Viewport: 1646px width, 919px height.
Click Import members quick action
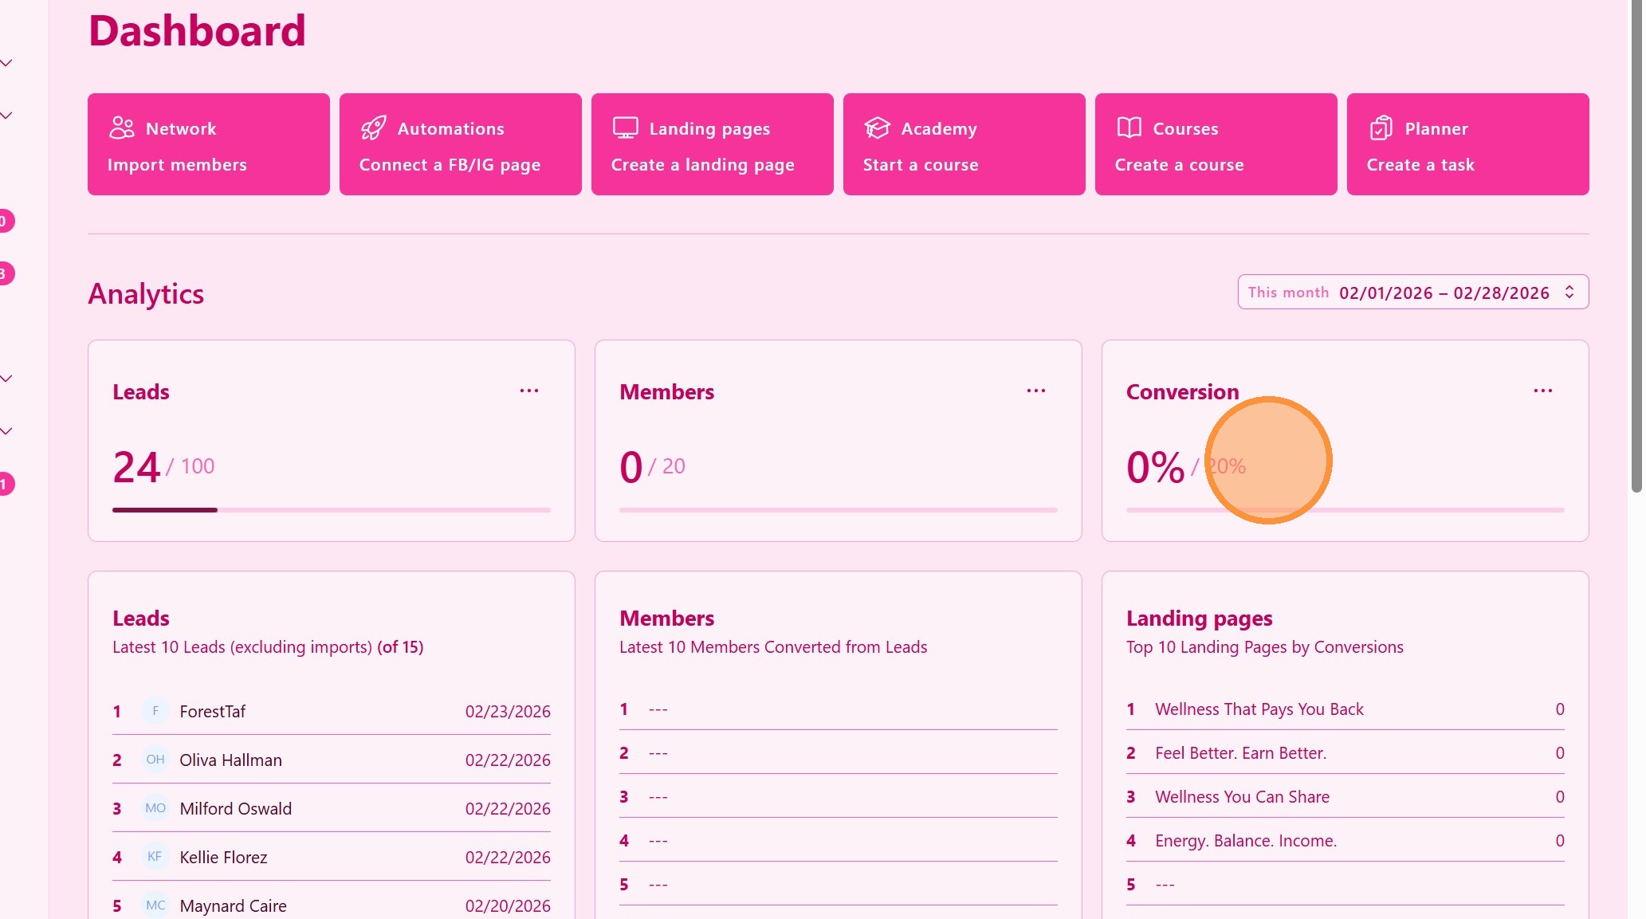pos(177,165)
